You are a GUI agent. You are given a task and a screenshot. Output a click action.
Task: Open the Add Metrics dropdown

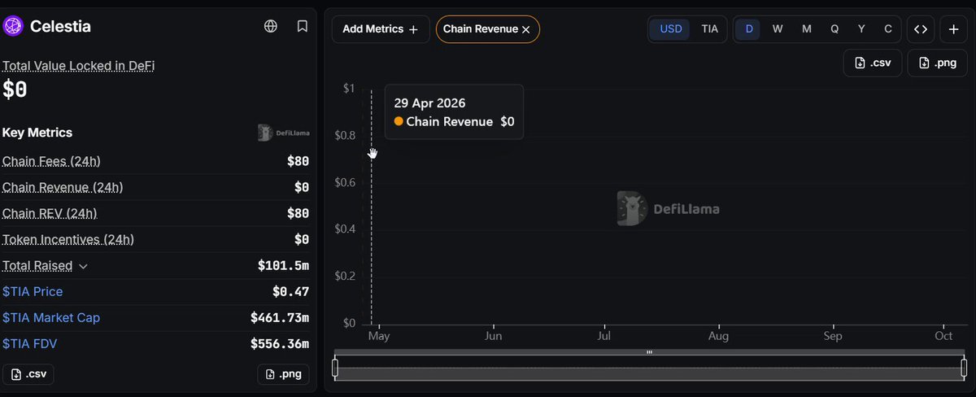tap(381, 29)
